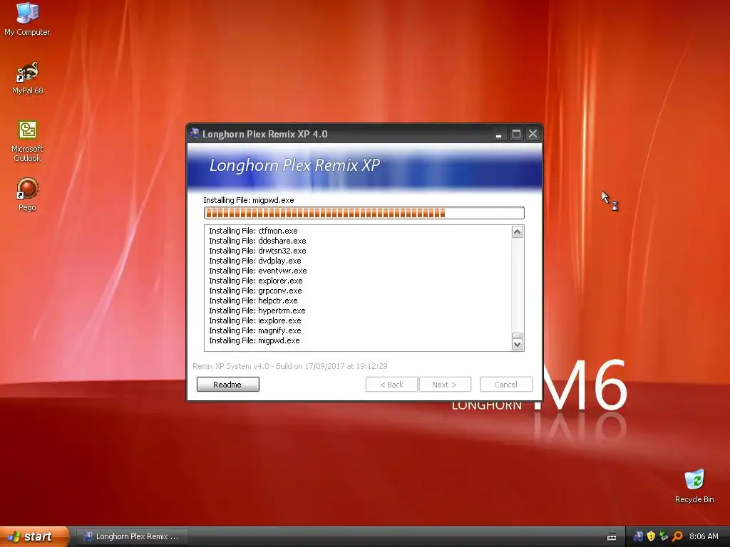Open the Start menu
The width and height of the screenshot is (730, 547).
point(34,536)
